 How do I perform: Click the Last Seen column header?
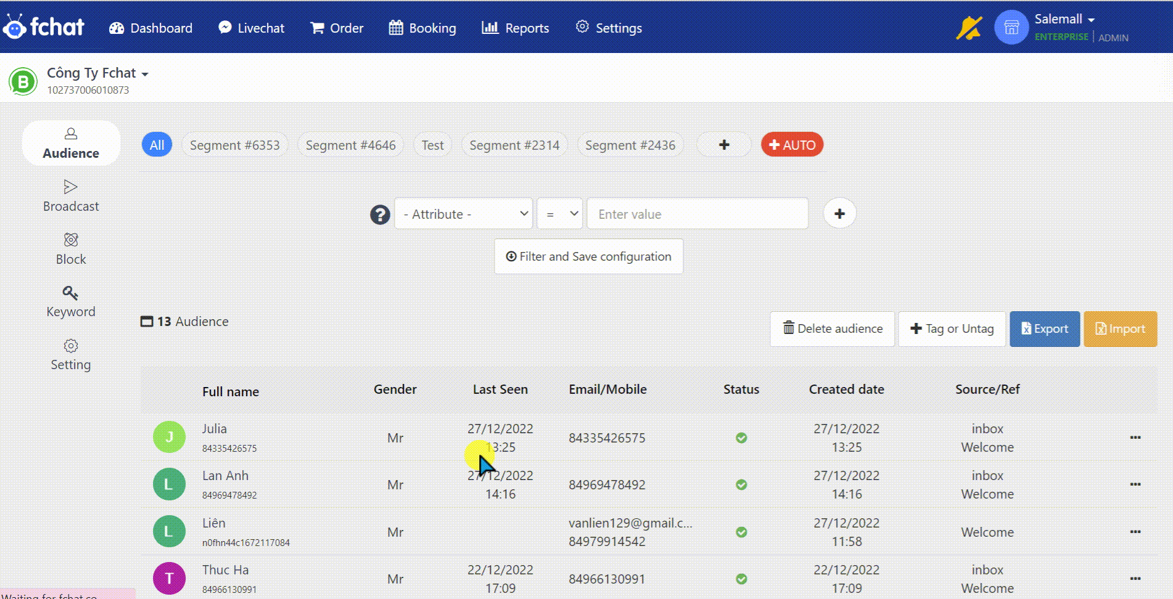(x=500, y=389)
